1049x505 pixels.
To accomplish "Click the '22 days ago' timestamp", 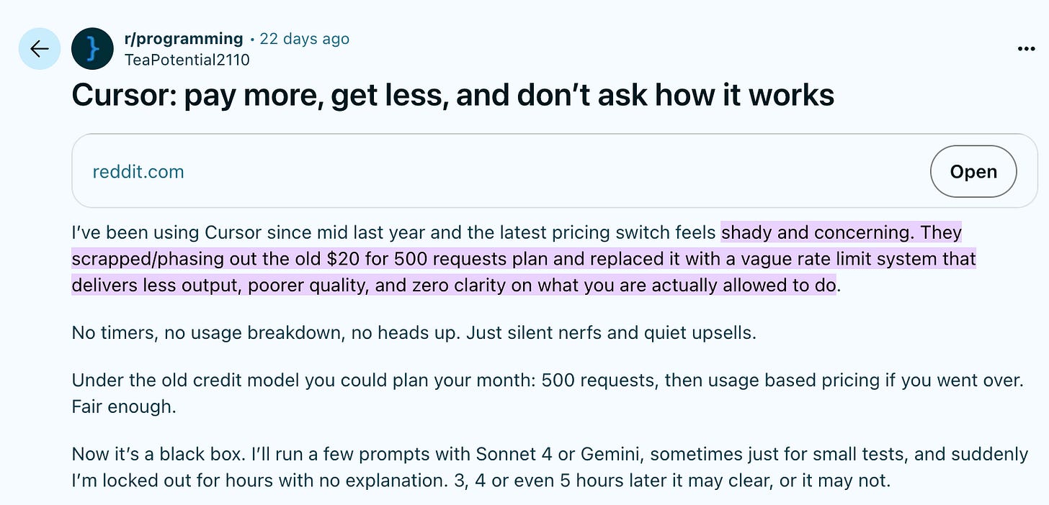I will pos(304,39).
